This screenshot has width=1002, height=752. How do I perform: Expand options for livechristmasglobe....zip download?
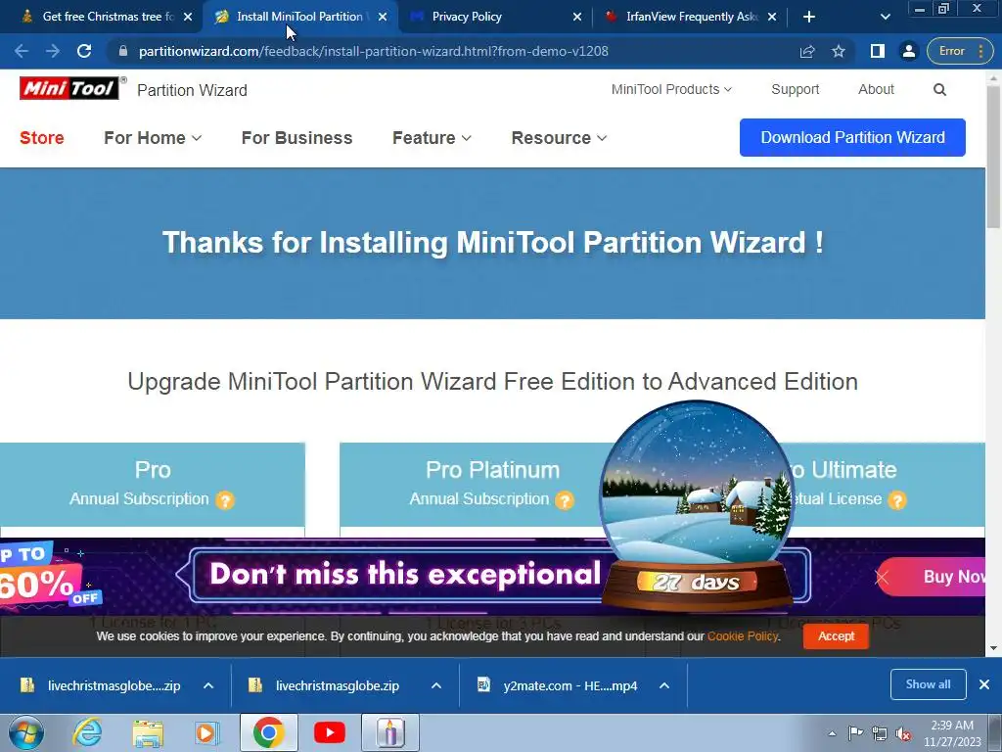point(208,685)
